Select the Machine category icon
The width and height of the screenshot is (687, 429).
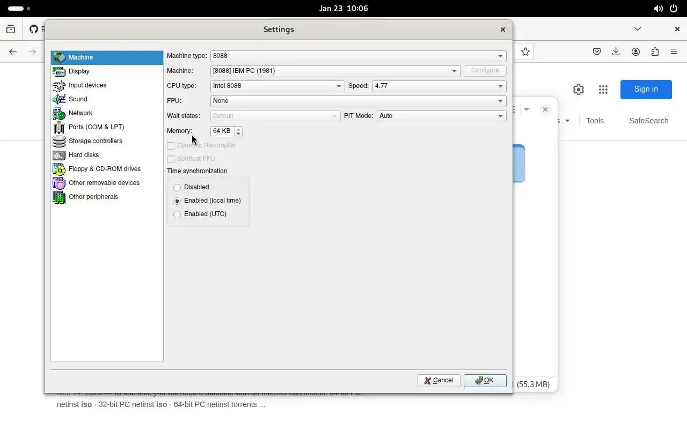click(x=59, y=57)
